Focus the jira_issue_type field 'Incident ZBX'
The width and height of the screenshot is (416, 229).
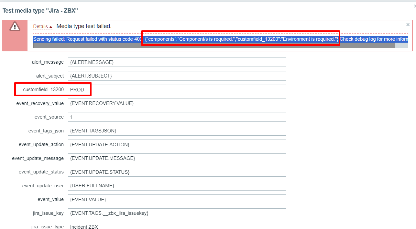177,225
